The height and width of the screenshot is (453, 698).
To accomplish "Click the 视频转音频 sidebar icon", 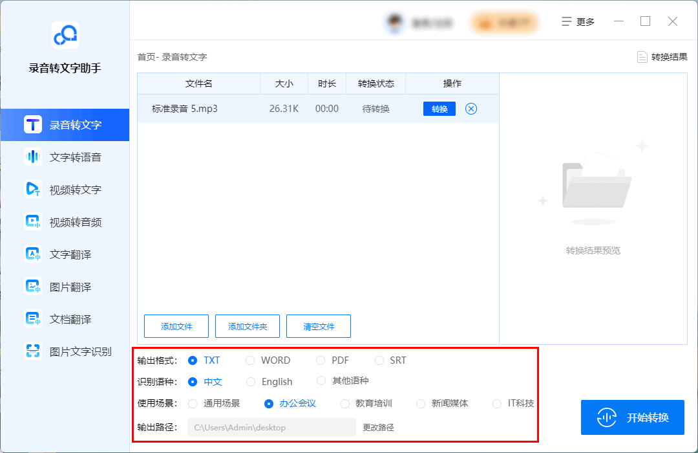I will [x=33, y=221].
